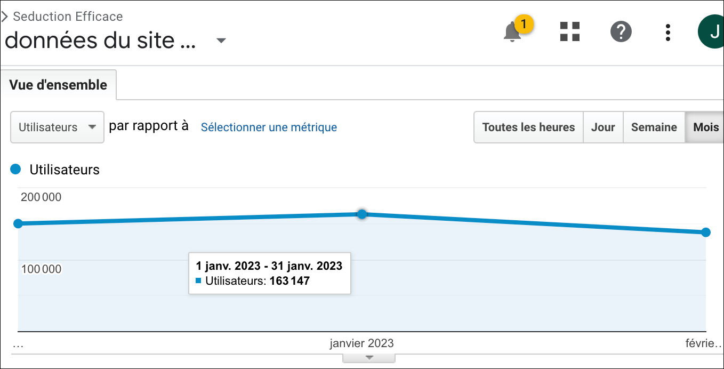The width and height of the screenshot is (724, 369).
Task: Click the leftmost chart data point
Action: pyautogui.click(x=18, y=223)
